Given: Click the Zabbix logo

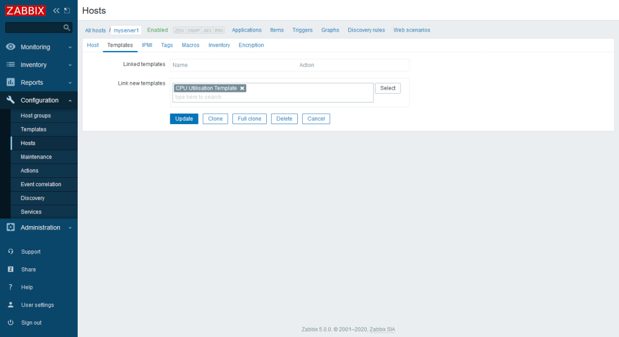Looking at the screenshot, I should [26, 11].
